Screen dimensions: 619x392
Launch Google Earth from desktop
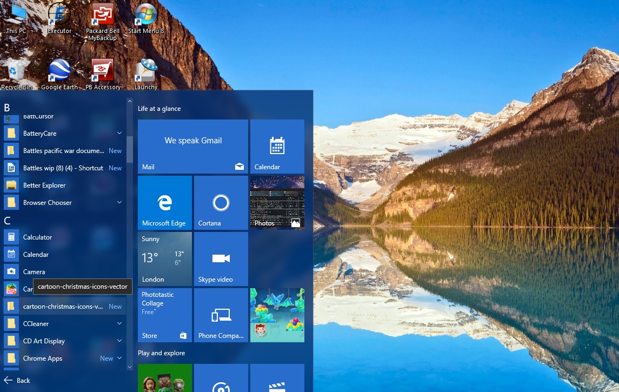click(59, 74)
